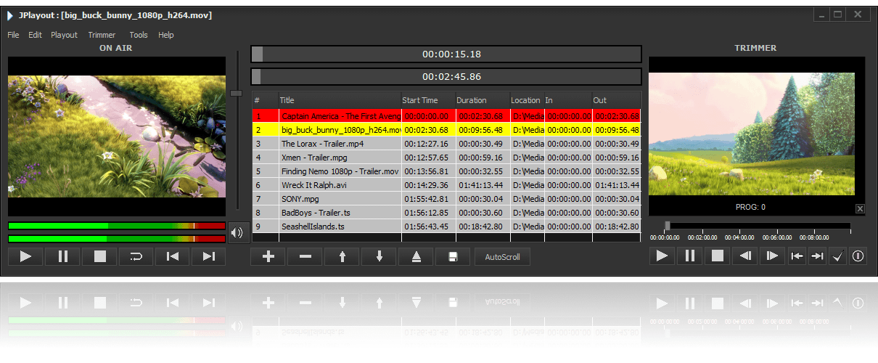This screenshot has height=363, width=878.
Task: Skip to next clip in ON AIR controls
Action: coord(209,256)
